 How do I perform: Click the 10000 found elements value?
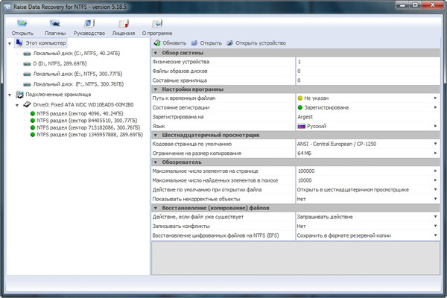pos(305,180)
